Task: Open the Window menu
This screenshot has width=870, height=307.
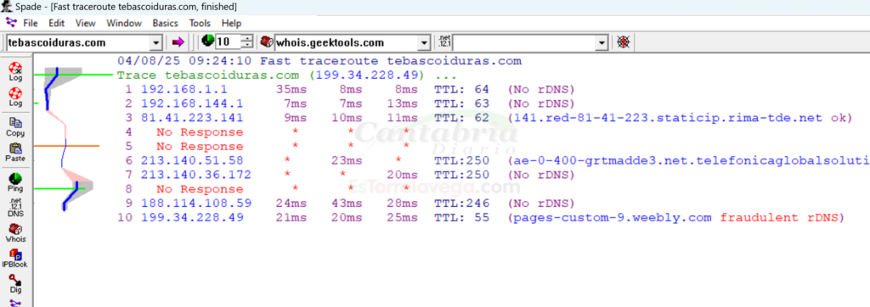Action: (124, 23)
